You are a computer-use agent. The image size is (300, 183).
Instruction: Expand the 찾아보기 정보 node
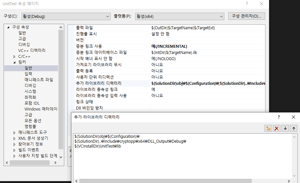[x=14, y=144]
